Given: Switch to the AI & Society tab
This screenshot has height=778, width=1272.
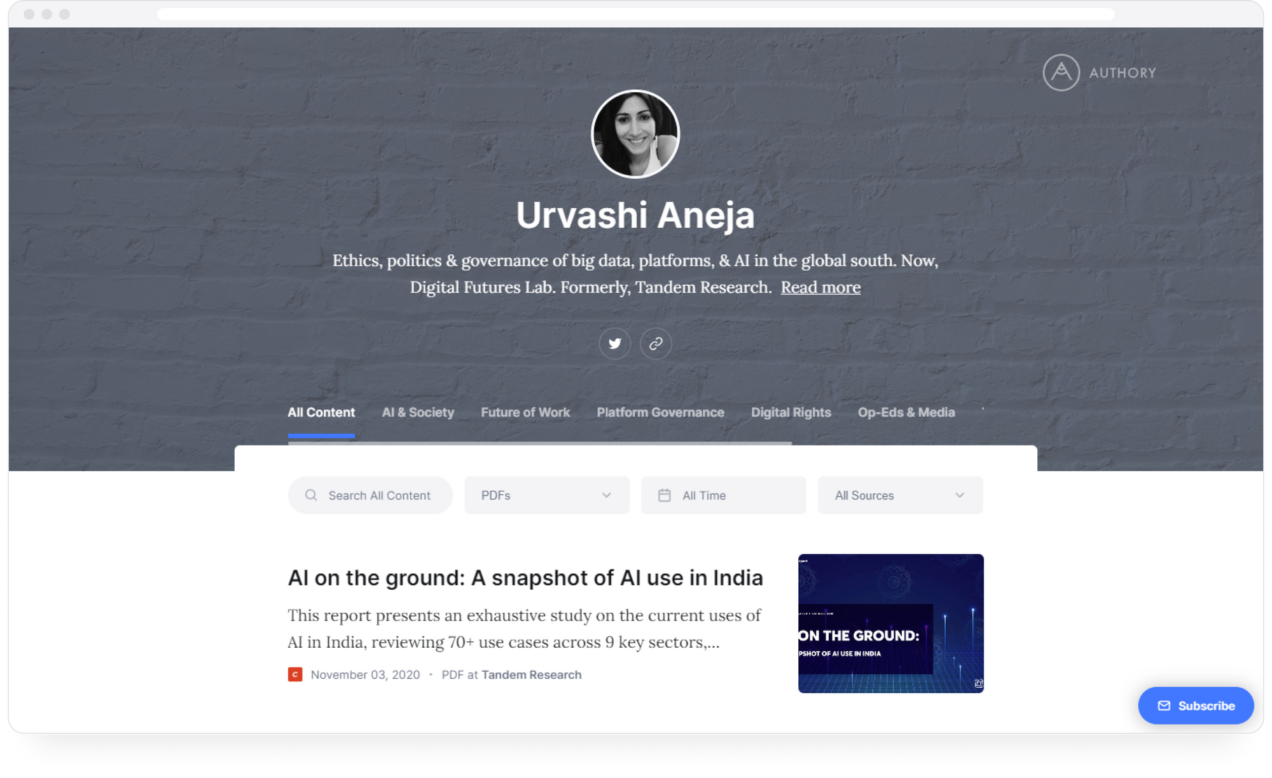Looking at the screenshot, I should (x=418, y=413).
